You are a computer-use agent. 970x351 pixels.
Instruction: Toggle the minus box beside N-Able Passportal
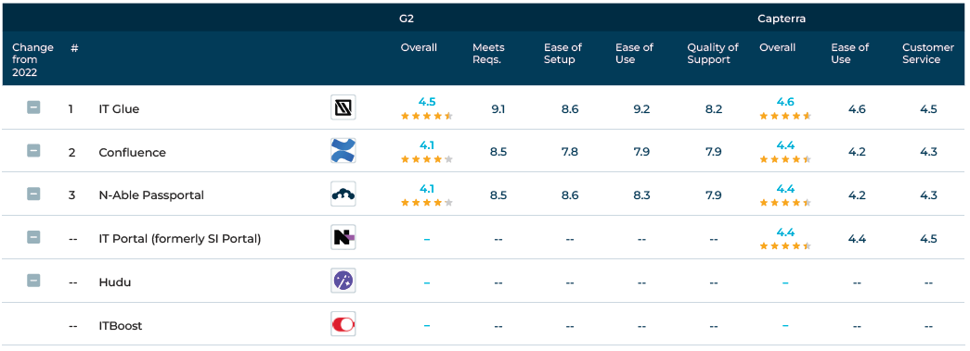pos(33,194)
